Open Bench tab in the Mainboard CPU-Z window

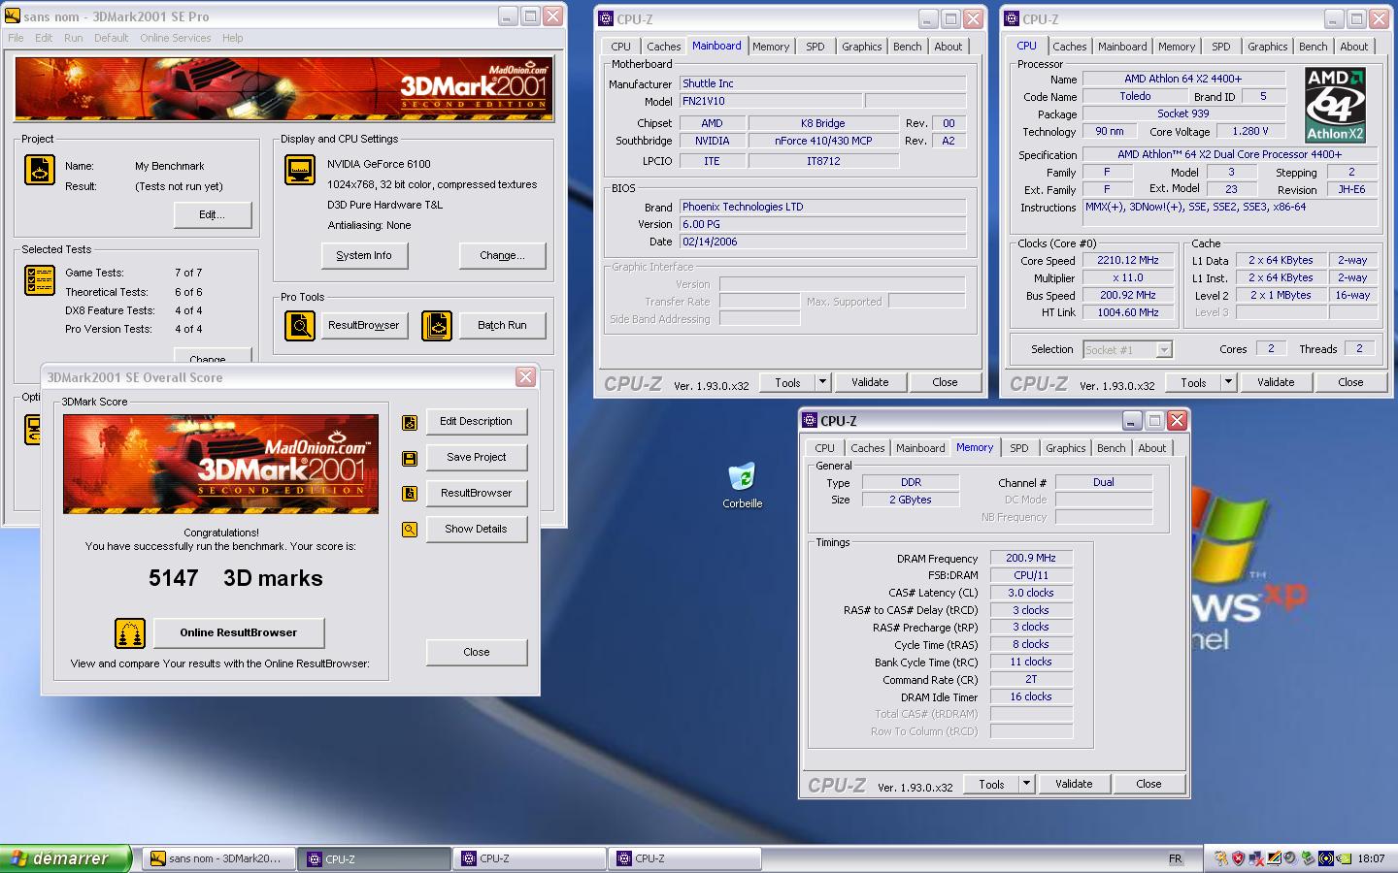pos(908,47)
